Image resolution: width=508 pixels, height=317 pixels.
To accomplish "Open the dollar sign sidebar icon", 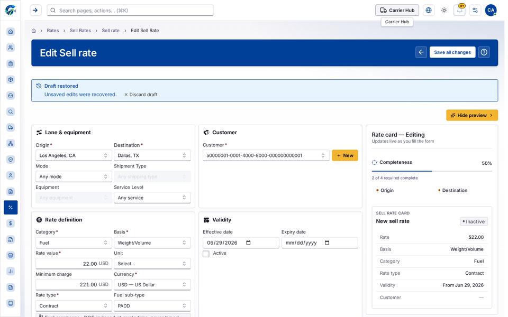I will tap(11, 223).
